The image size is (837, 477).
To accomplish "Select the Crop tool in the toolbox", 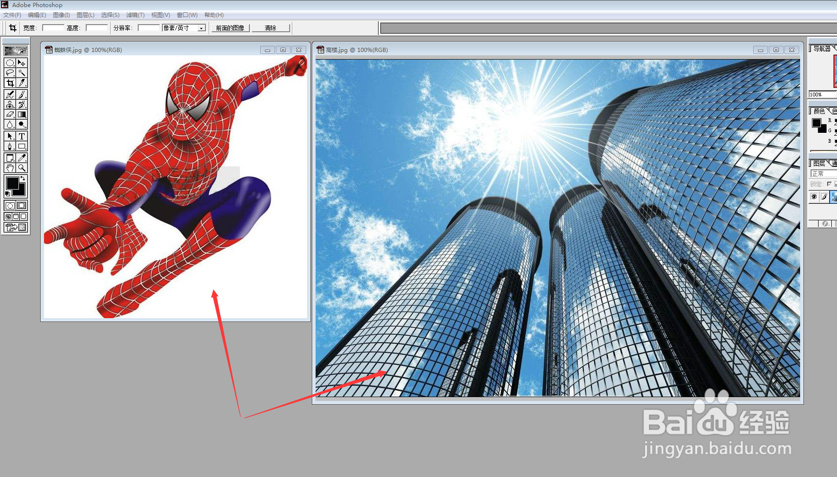I will 10,83.
